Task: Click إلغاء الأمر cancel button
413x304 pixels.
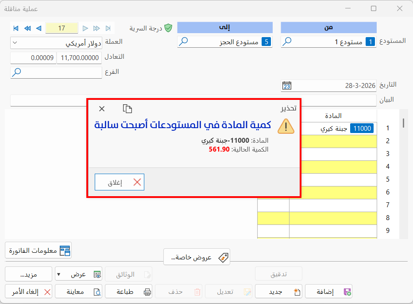Action: tap(28, 292)
